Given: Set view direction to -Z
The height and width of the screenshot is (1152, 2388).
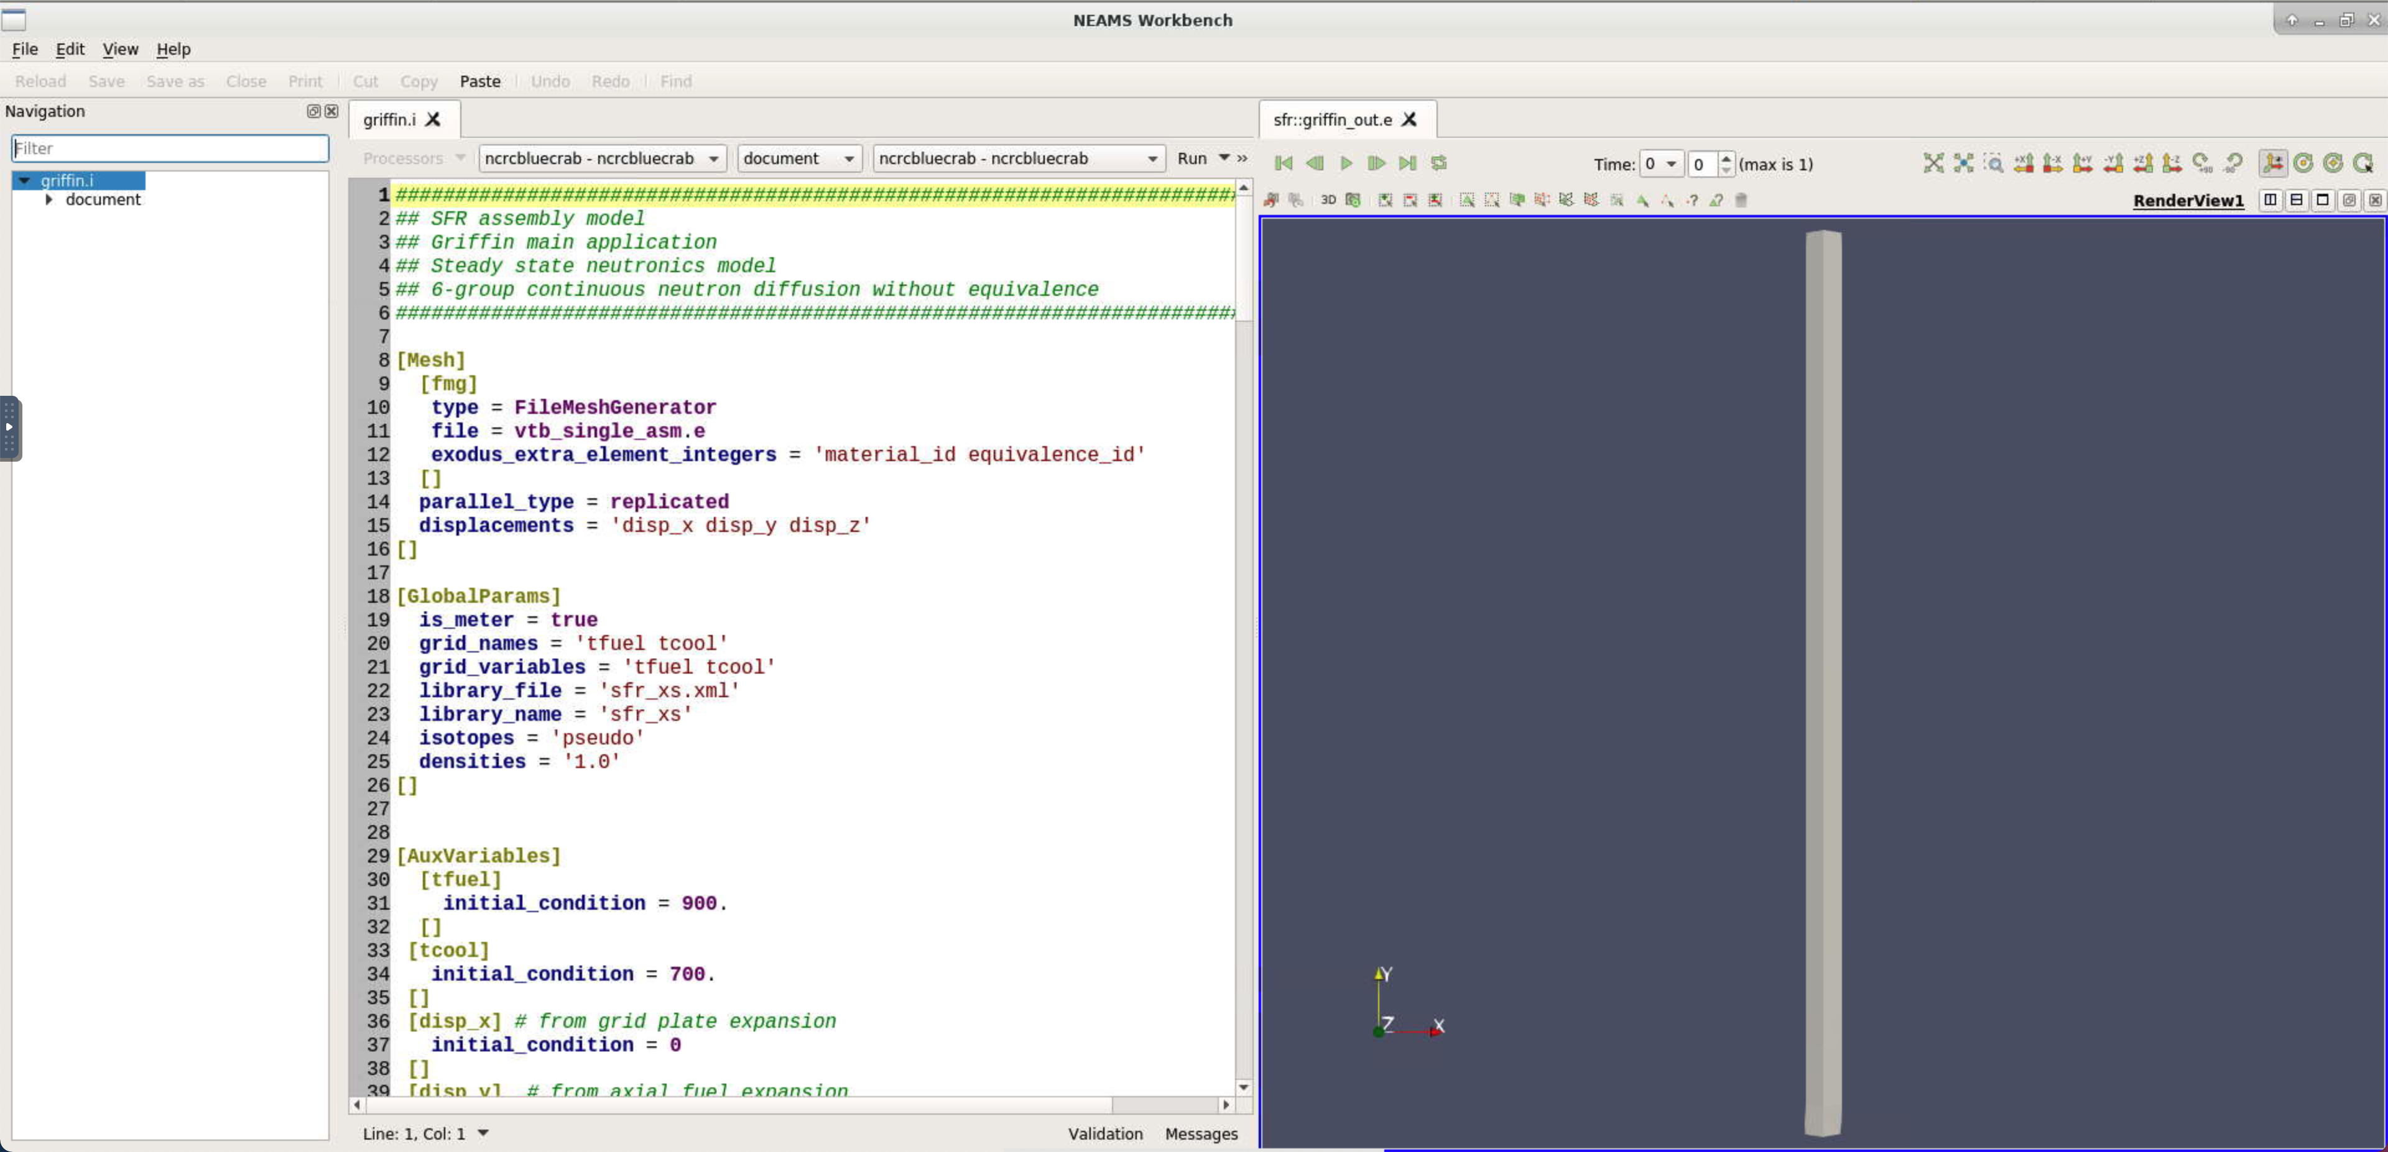Looking at the screenshot, I should [2173, 163].
